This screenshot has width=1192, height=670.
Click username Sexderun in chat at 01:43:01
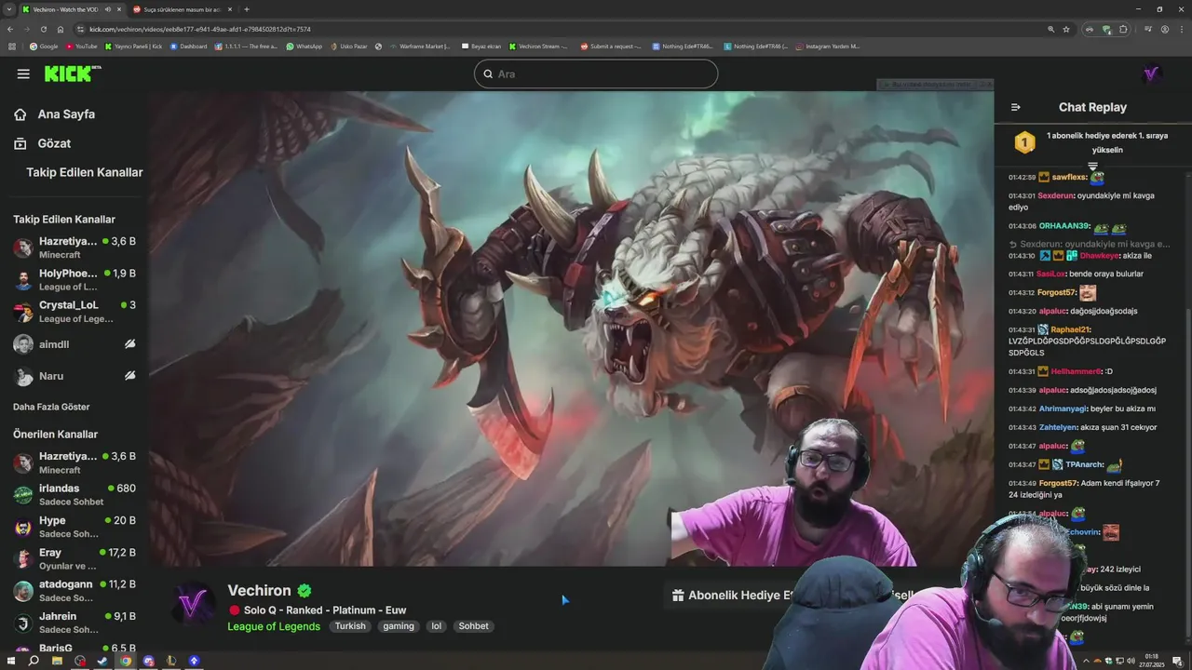pyautogui.click(x=1055, y=195)
